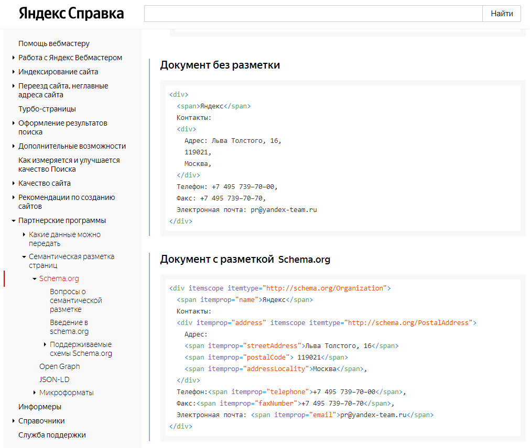Image resolution: width=530 pixels, height=448 pixels.
Task: Collapse arrow next to Семантическая разметка страниц
Action: [x=24, y=257]
